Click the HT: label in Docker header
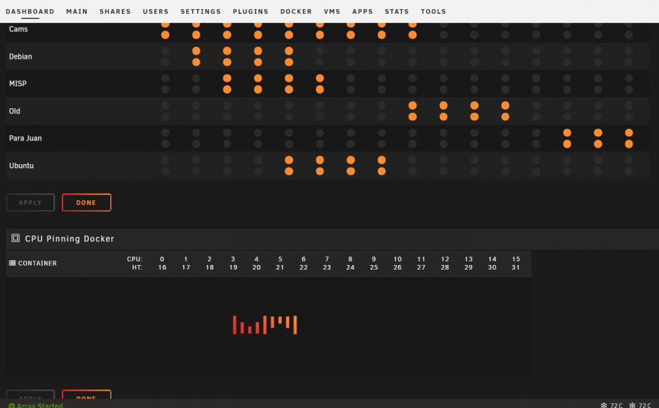 tap(137, 267)
